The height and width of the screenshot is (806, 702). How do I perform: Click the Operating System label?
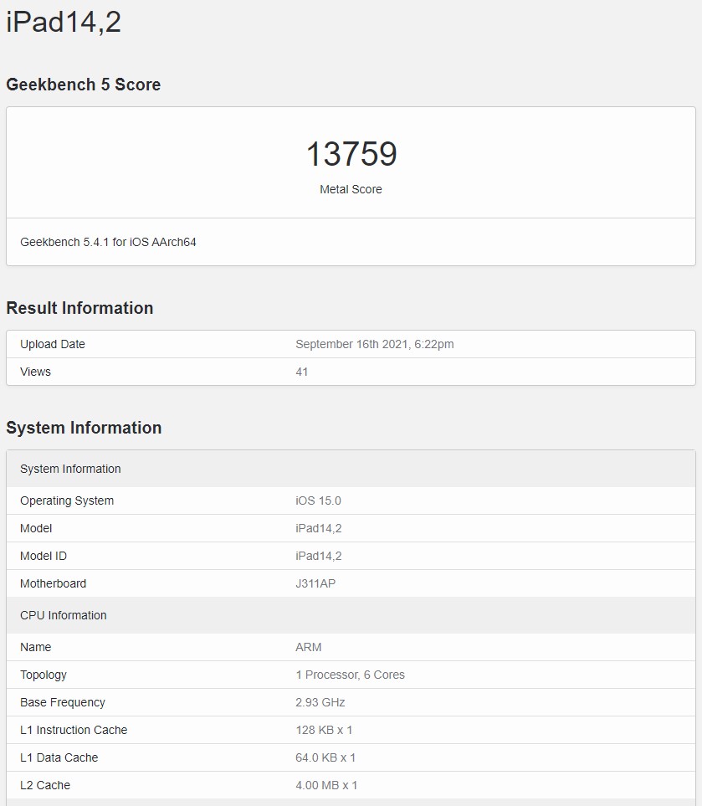(x=67, y=501)
